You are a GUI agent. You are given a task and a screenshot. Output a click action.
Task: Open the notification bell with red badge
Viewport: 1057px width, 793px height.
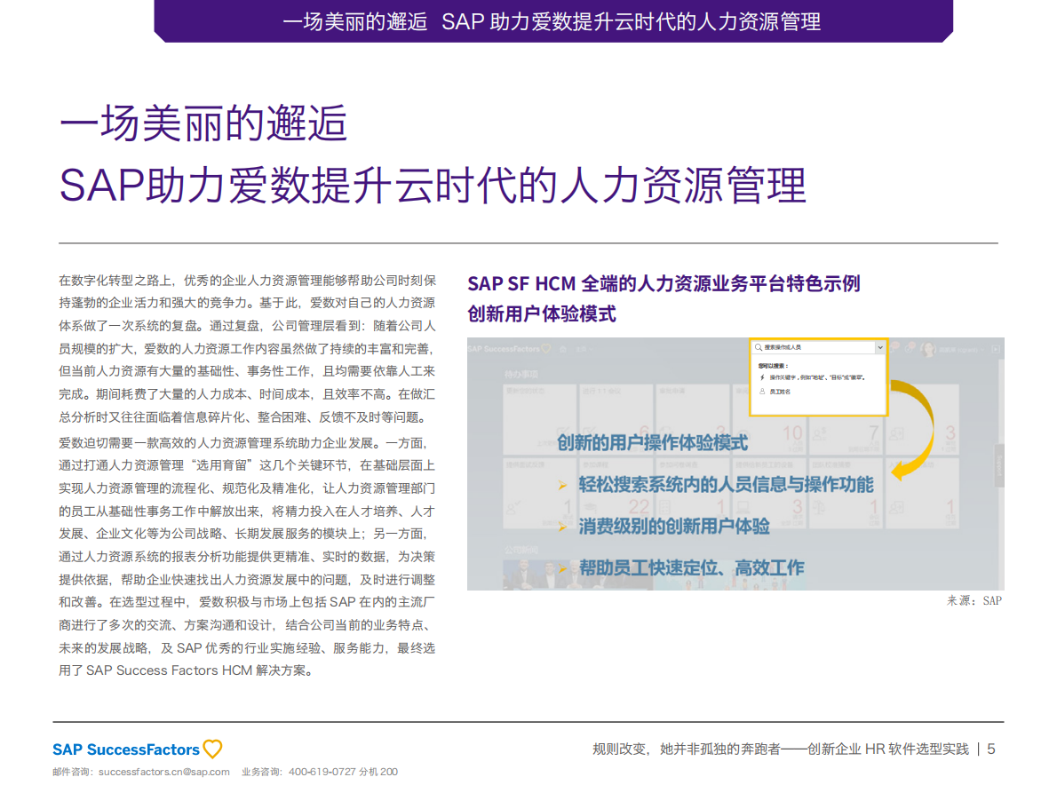893,348
